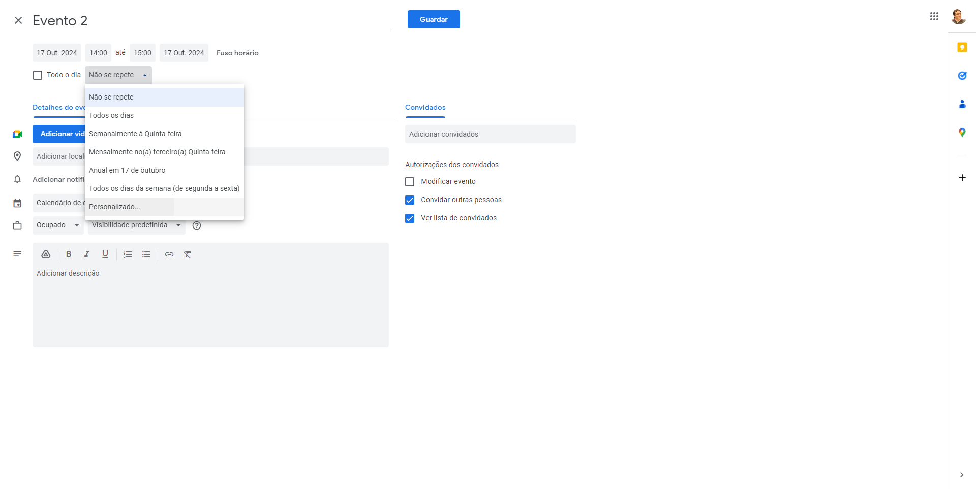Open the Google account avatar

tap(958, 17)
